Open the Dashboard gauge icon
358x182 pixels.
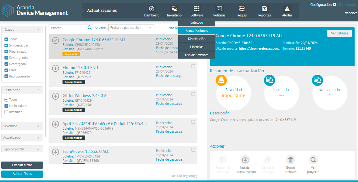point(152,9)
